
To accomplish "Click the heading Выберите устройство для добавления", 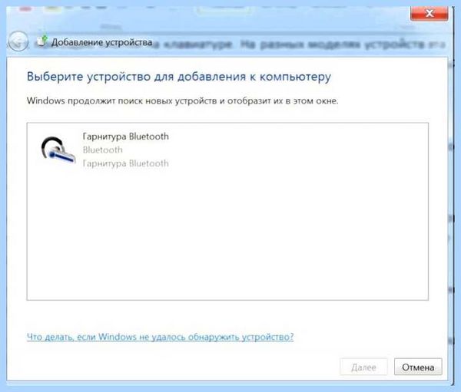I will 179,77.
